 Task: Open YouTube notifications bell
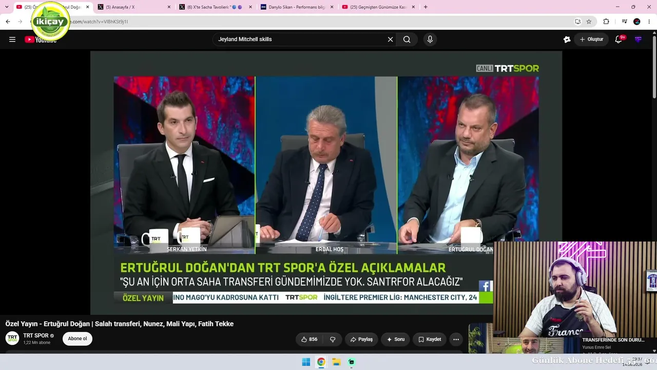coord(619,40)
